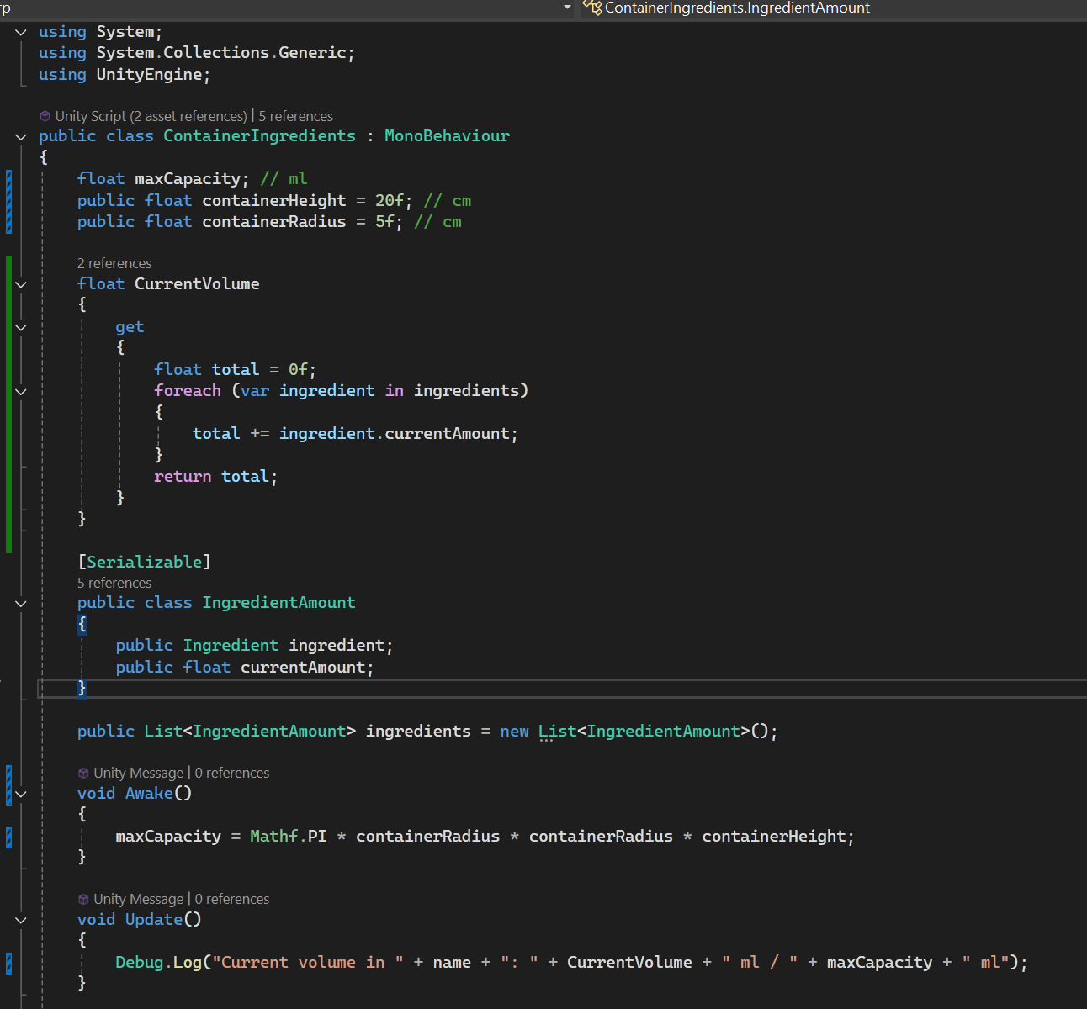The image size is (1087, 1009).
Task: Collapse the ContainerIngredients class definition
Action: tap(21, 136)
